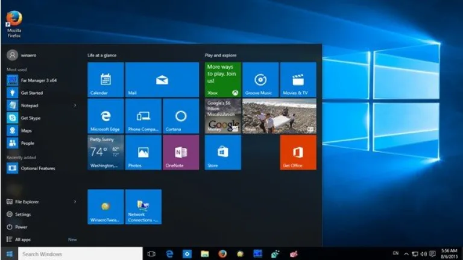Open the Phone Companion tile
This screenshot has width=463, height=260.
click(143, 116)
